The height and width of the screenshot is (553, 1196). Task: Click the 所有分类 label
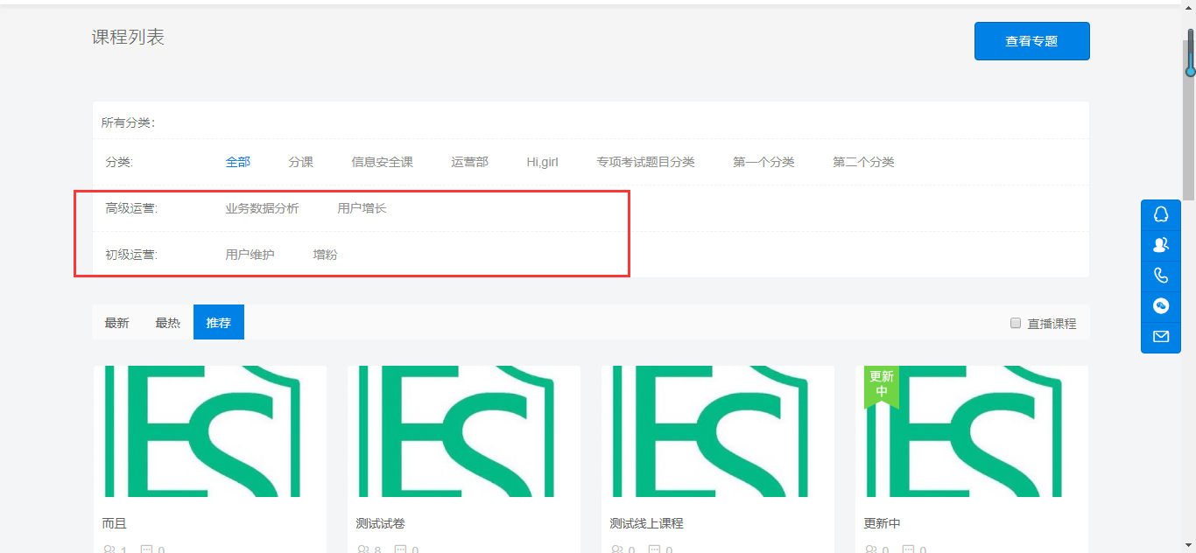(128, 122)
